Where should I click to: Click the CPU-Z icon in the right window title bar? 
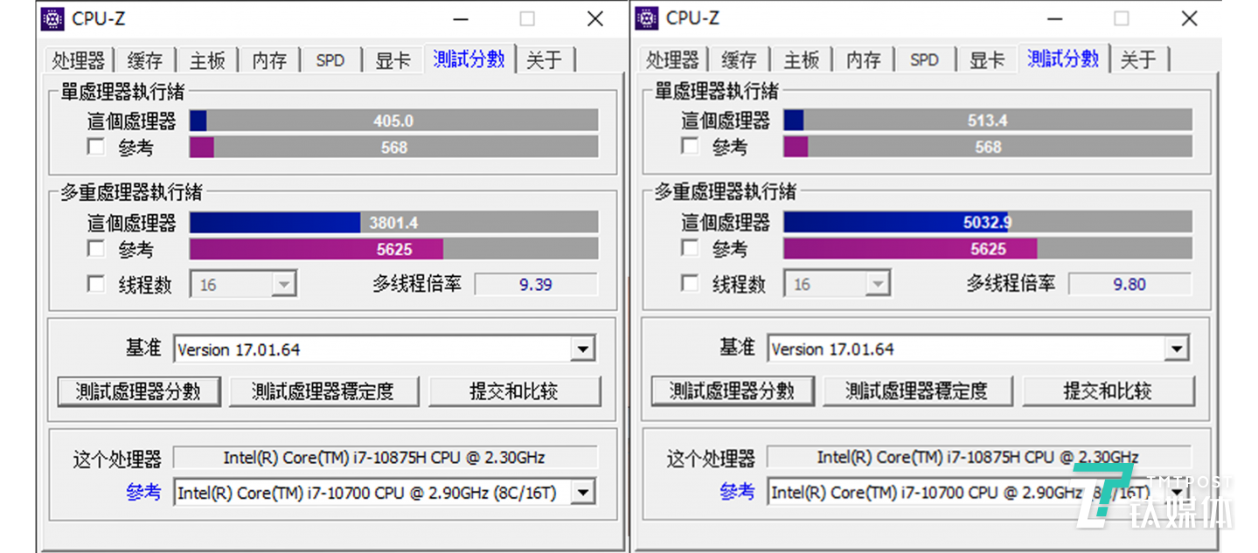[647, 17]
